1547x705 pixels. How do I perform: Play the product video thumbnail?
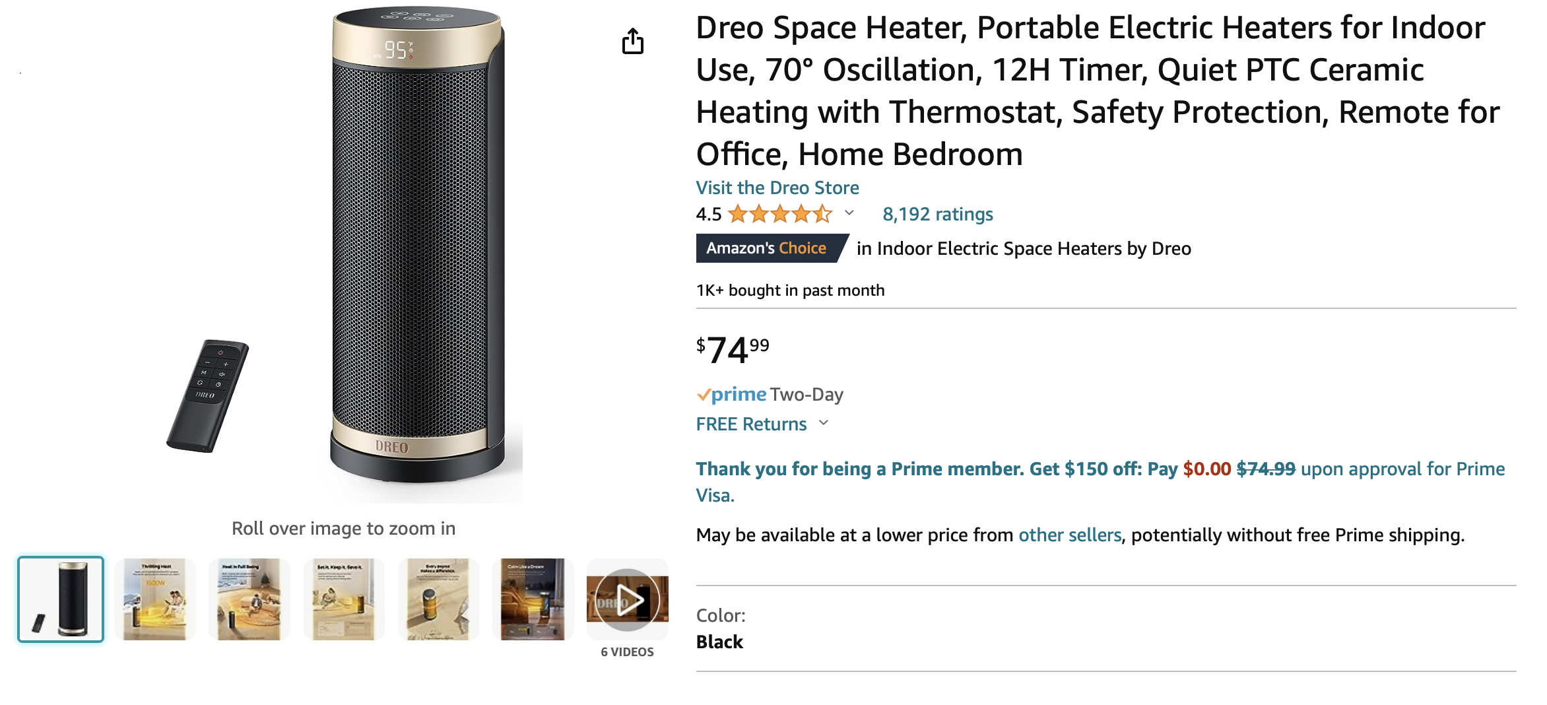[627, 599]
